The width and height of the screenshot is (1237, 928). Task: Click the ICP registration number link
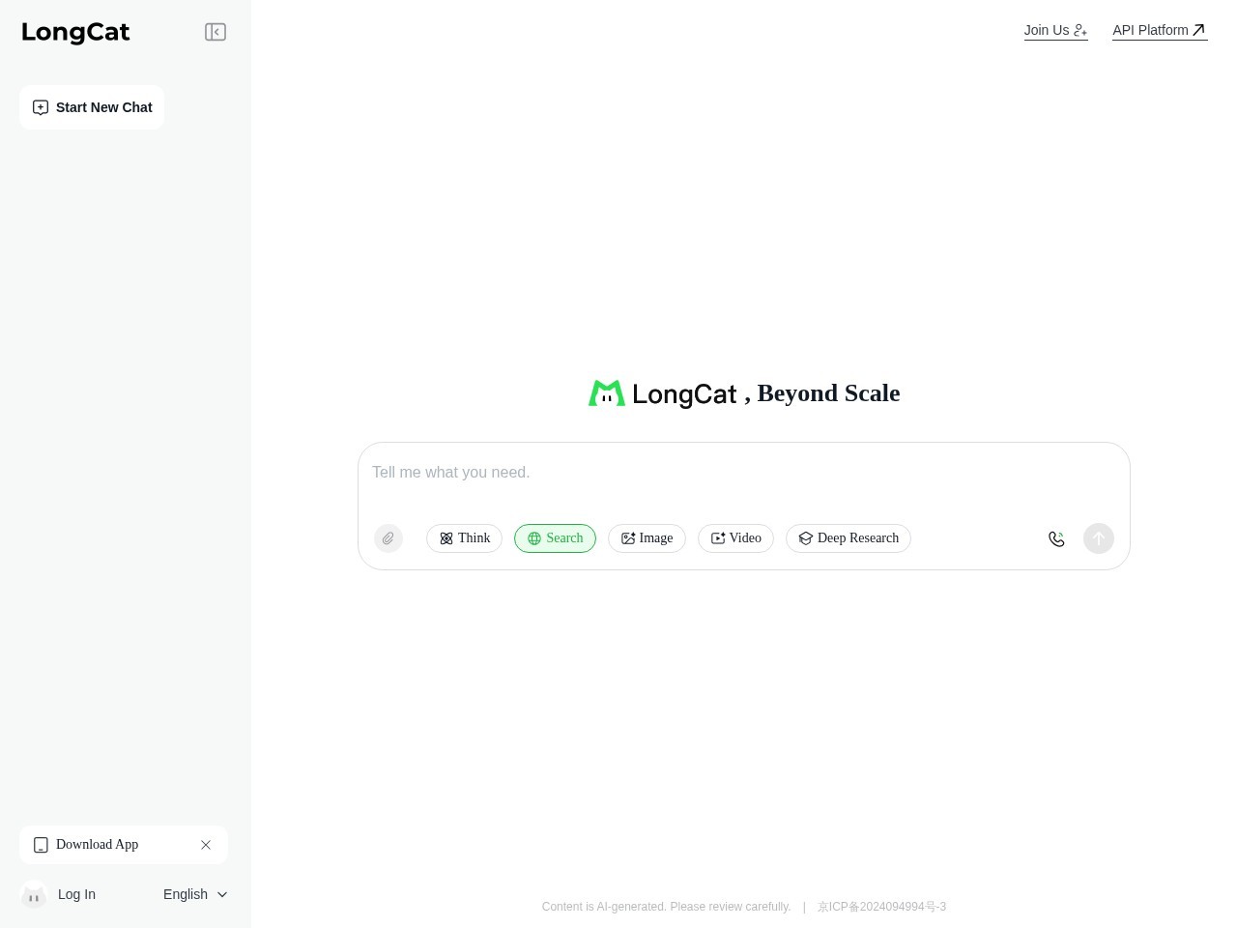pyautogui.click(x=881, y=907)
